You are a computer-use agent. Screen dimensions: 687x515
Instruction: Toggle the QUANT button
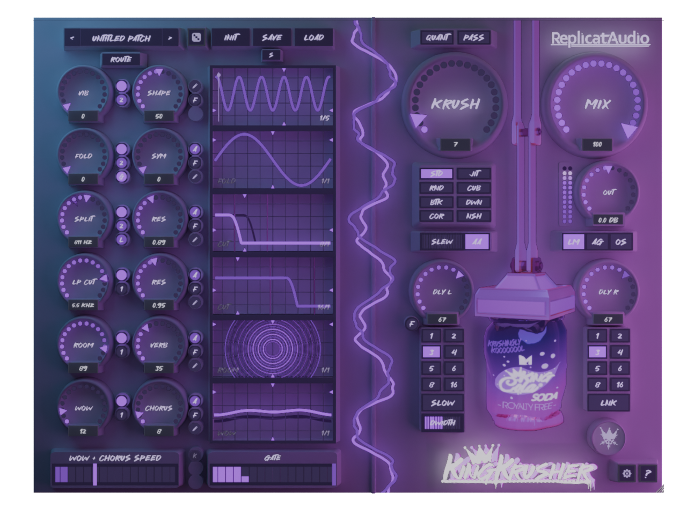pos(437,38)
